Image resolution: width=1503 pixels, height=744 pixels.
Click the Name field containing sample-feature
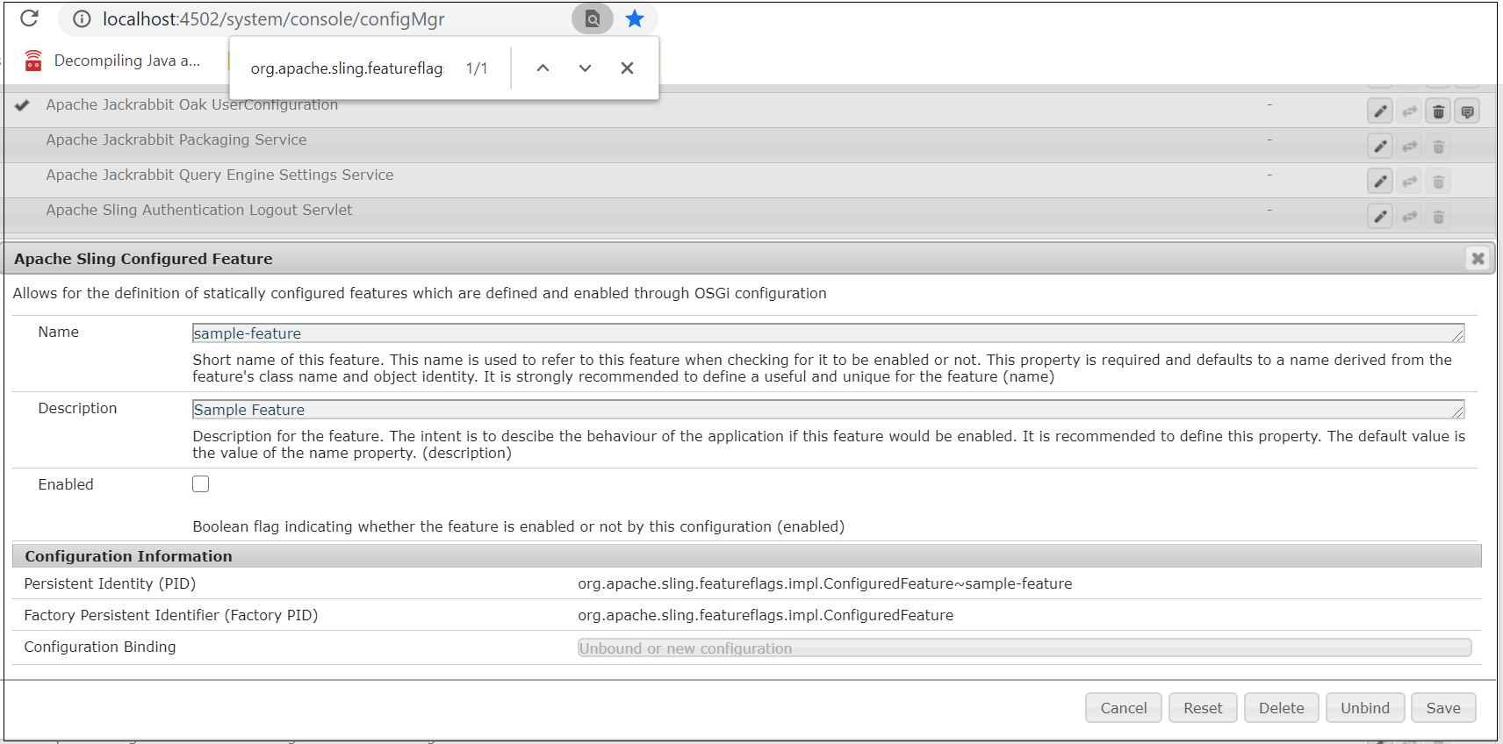pos(828,333)
